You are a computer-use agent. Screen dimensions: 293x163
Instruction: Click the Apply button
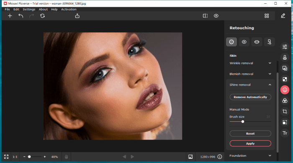(x=250, y=143)
